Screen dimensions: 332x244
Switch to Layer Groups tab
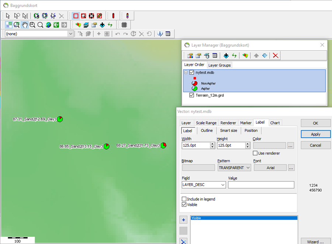click(x=219, y=65)
